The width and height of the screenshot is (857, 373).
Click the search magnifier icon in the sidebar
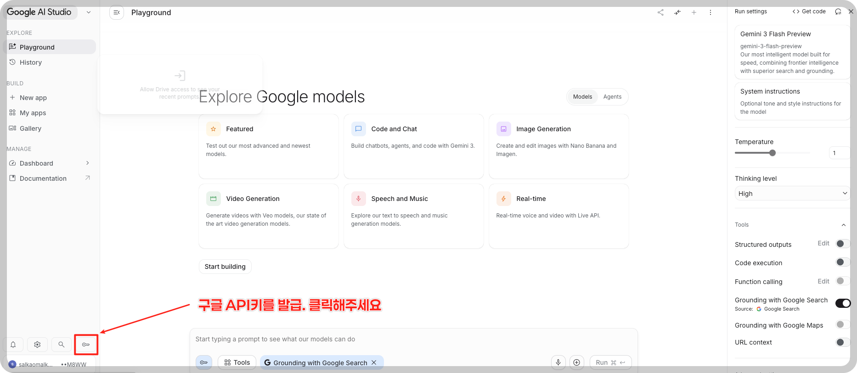click(x=62, y=345)
